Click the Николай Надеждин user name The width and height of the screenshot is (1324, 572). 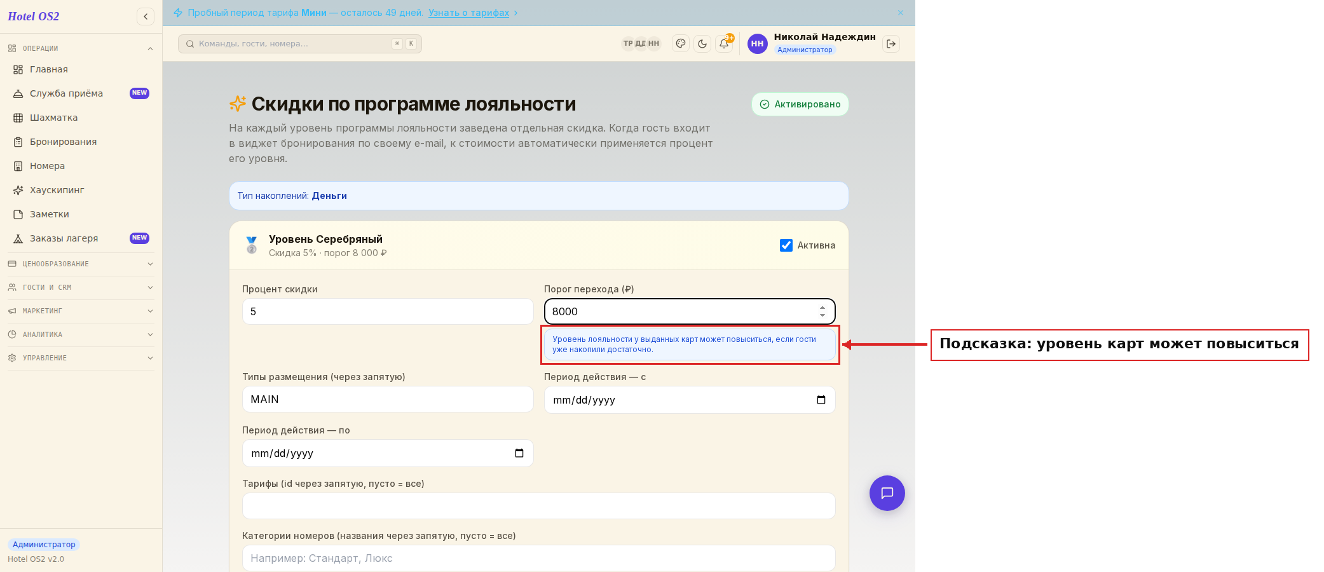point(824,37)
